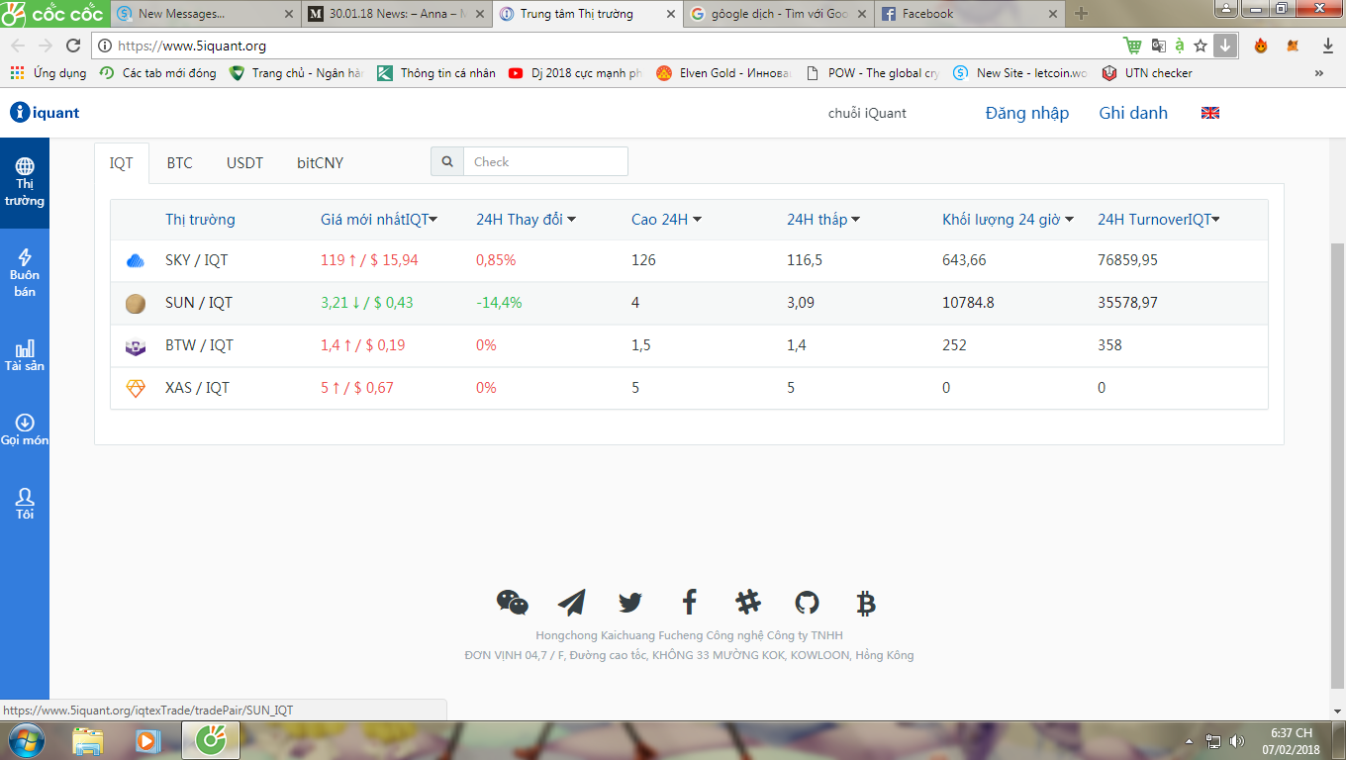Go back with browser back arrow
The height and width of the screenshot is (760, 1346).
click(19, 46)
